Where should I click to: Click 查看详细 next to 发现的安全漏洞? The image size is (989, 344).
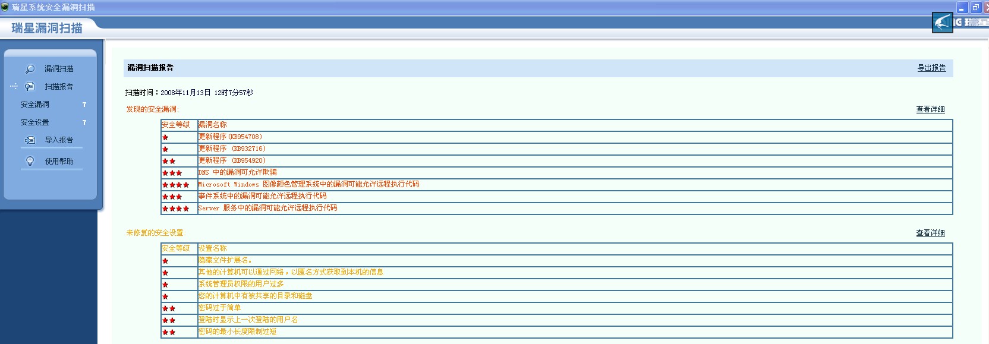(x=930, y=109)
